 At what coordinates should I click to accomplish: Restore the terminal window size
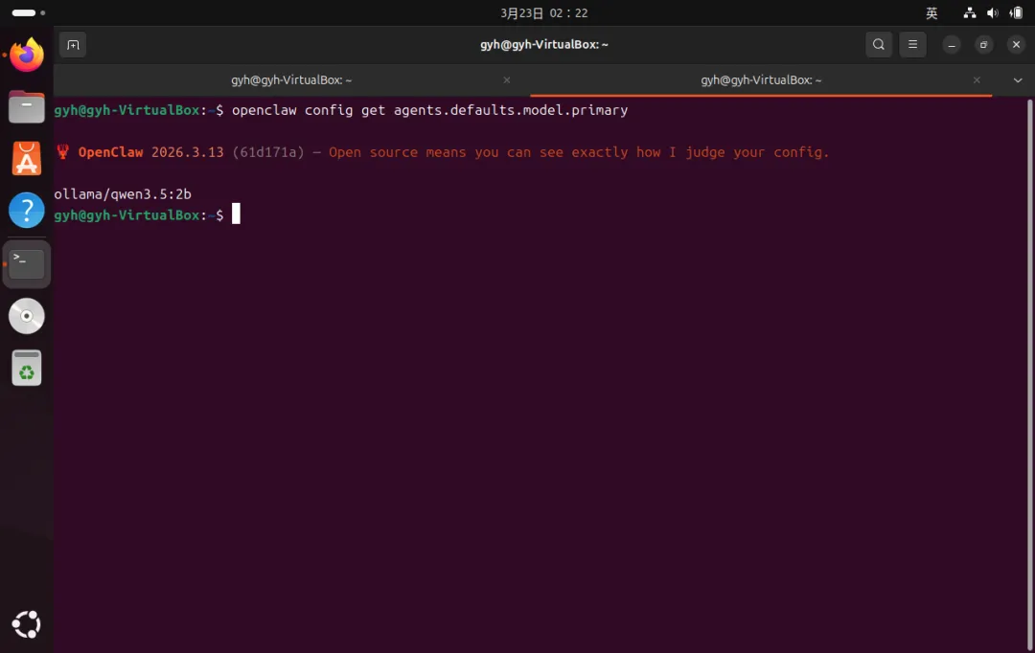[x=983, y=45]
